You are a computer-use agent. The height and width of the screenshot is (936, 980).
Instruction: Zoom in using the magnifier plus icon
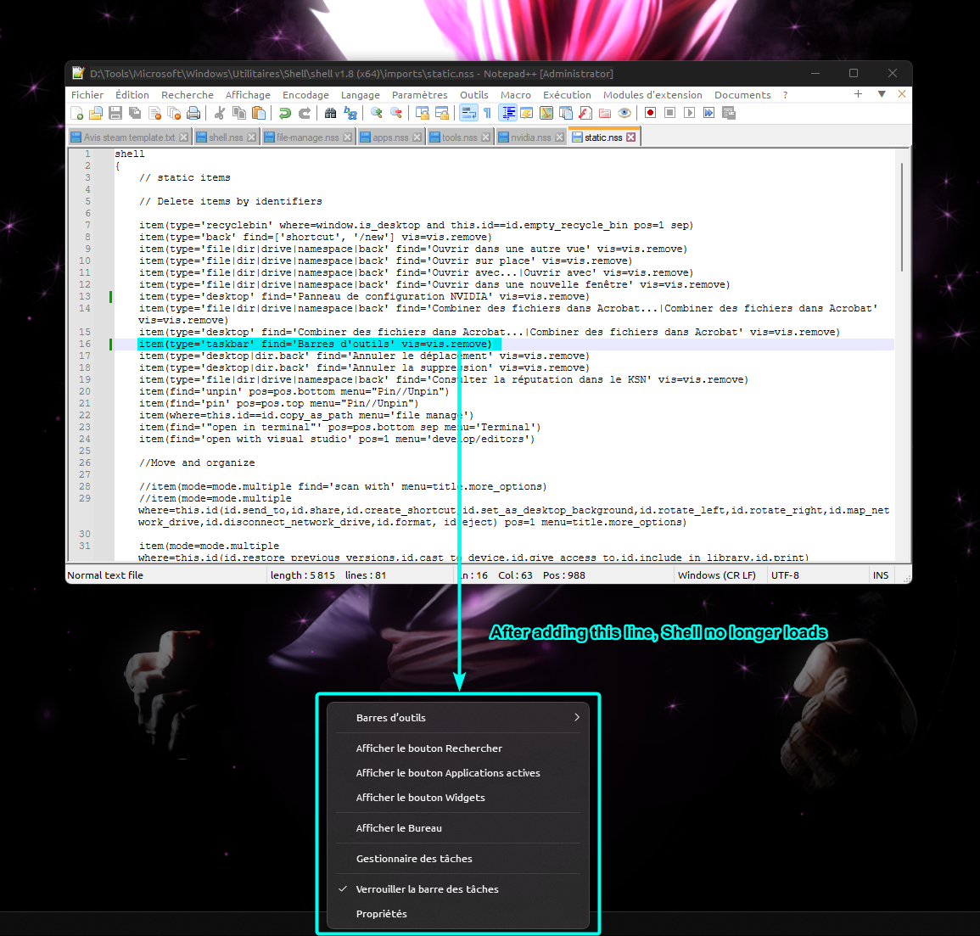(376, 113)
